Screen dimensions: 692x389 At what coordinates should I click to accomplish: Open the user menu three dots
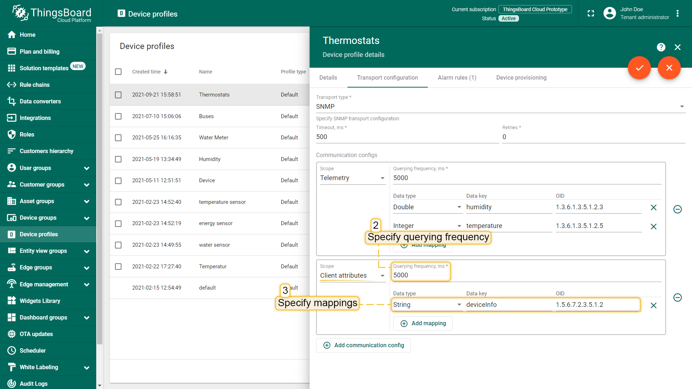point(678,14)
